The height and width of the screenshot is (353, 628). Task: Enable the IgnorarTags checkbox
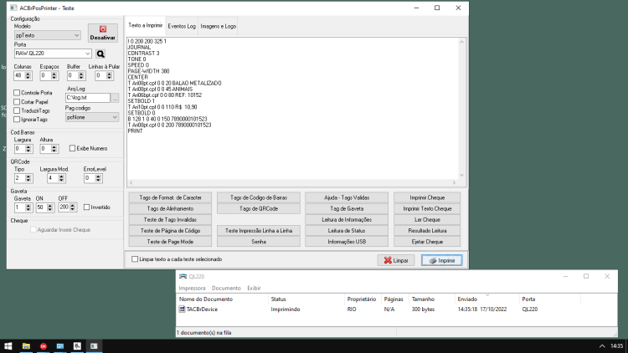(17, 120)
